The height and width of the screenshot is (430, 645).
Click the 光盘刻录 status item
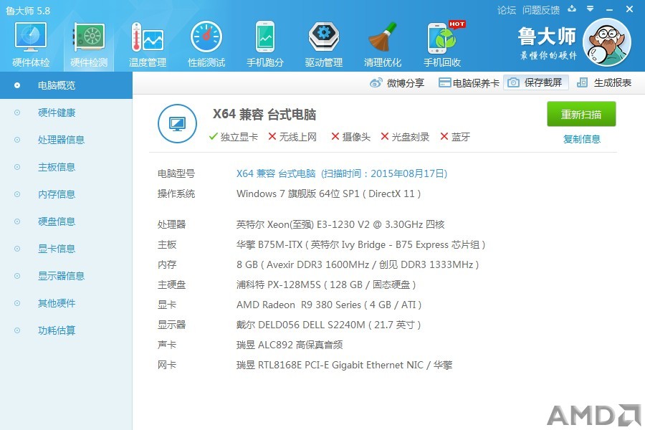[405, 137]
